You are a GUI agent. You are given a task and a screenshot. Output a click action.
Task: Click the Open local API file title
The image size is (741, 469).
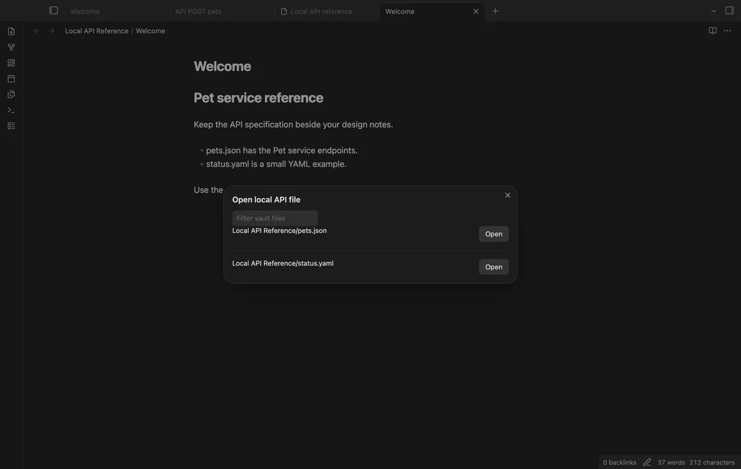266,199
